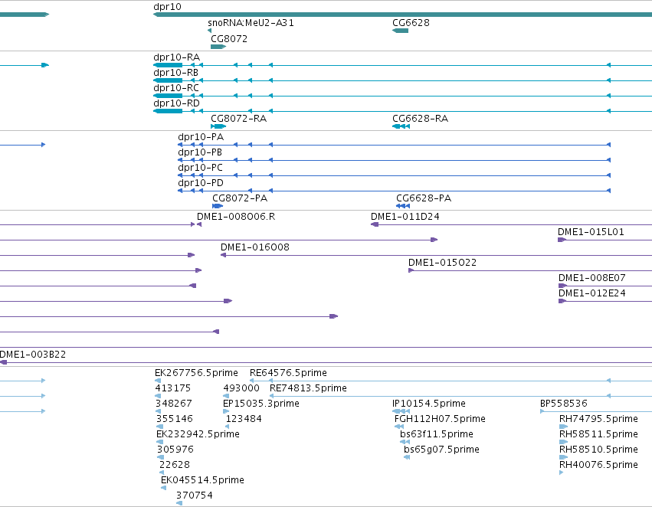
Task: Select EST EK232942.5prime
Action: [198, 434]
